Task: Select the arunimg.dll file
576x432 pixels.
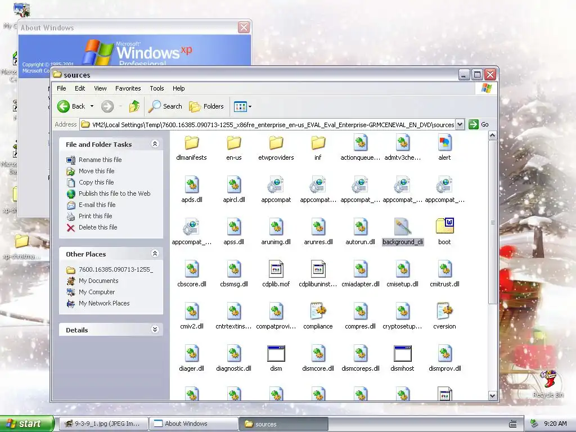Action: 276,232
